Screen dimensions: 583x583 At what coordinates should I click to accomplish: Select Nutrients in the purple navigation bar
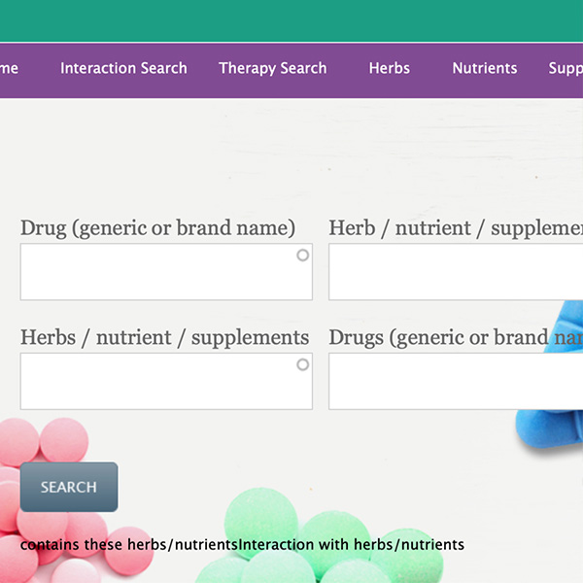point(484,68)
